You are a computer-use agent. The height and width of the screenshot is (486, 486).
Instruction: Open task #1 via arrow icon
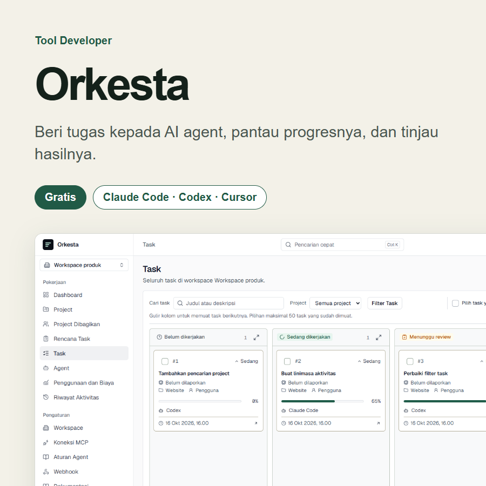pyautogui.click(x=256, y=423)
